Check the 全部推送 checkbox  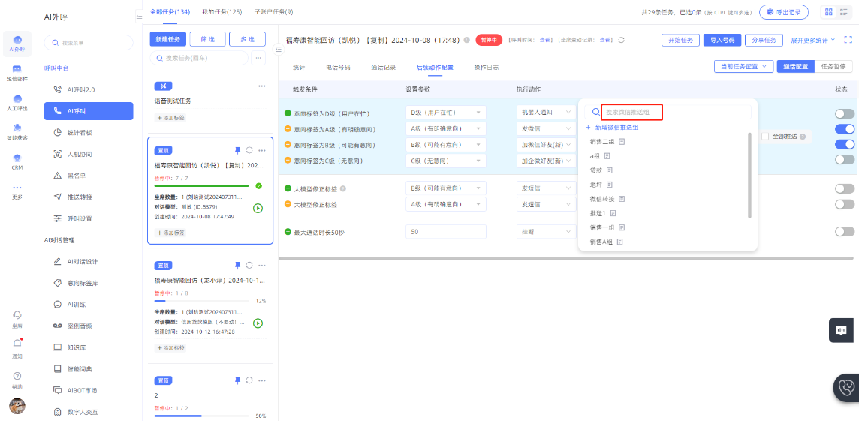pyautogui.click(x=765, y=137)
